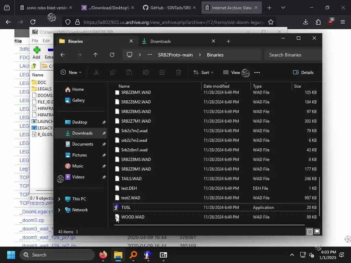Click Copy icon in Explorer toolbar
The width and height of the screenshot is (351, 263).
tap(112, 73)
